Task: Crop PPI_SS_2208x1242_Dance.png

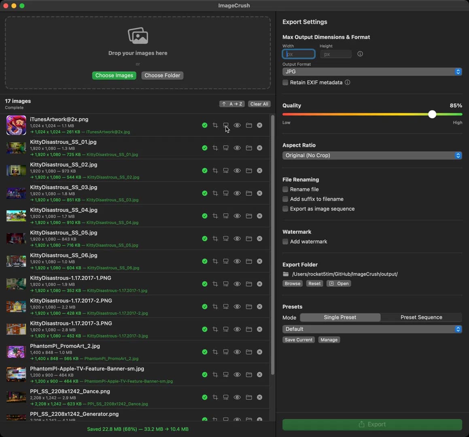Action: coord(215,397)
